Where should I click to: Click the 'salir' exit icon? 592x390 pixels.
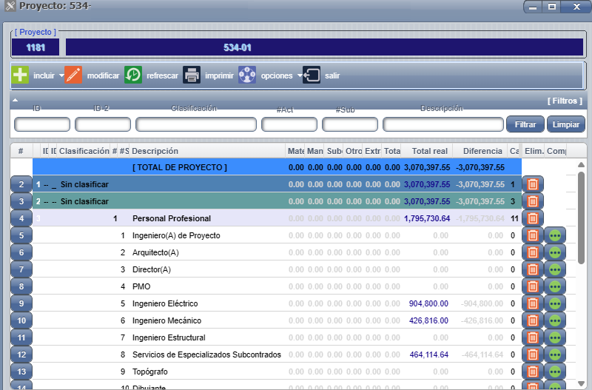[312, 75]
